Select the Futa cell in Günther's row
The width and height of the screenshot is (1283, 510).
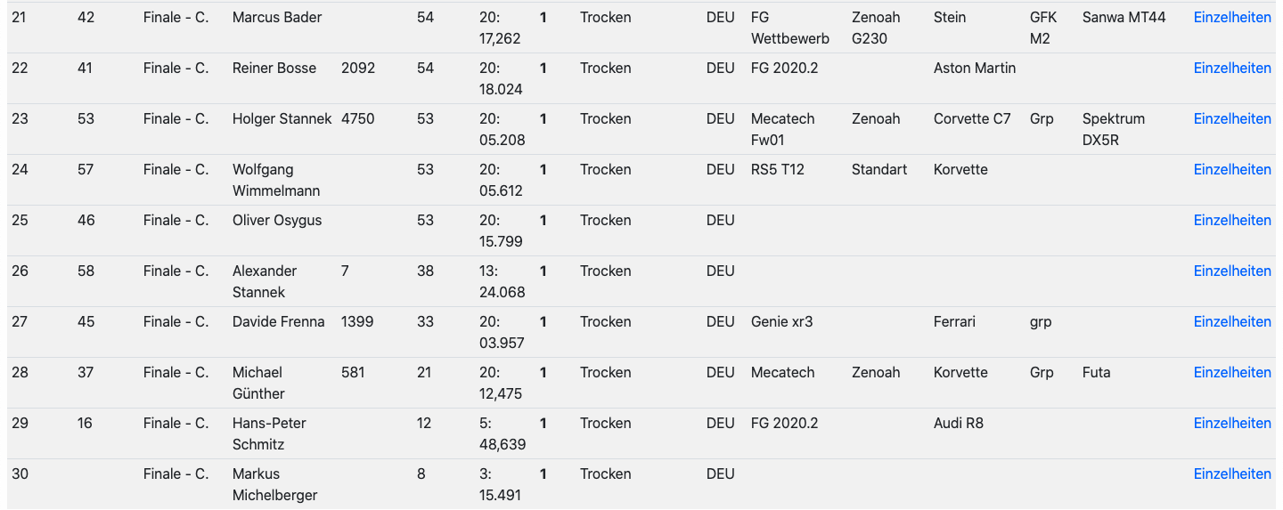coord(1096,372)
